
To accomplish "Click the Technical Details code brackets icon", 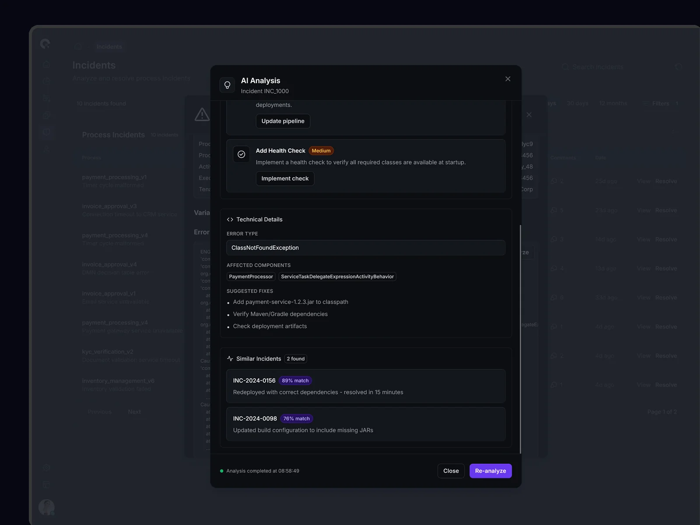I will click(230, 220).
